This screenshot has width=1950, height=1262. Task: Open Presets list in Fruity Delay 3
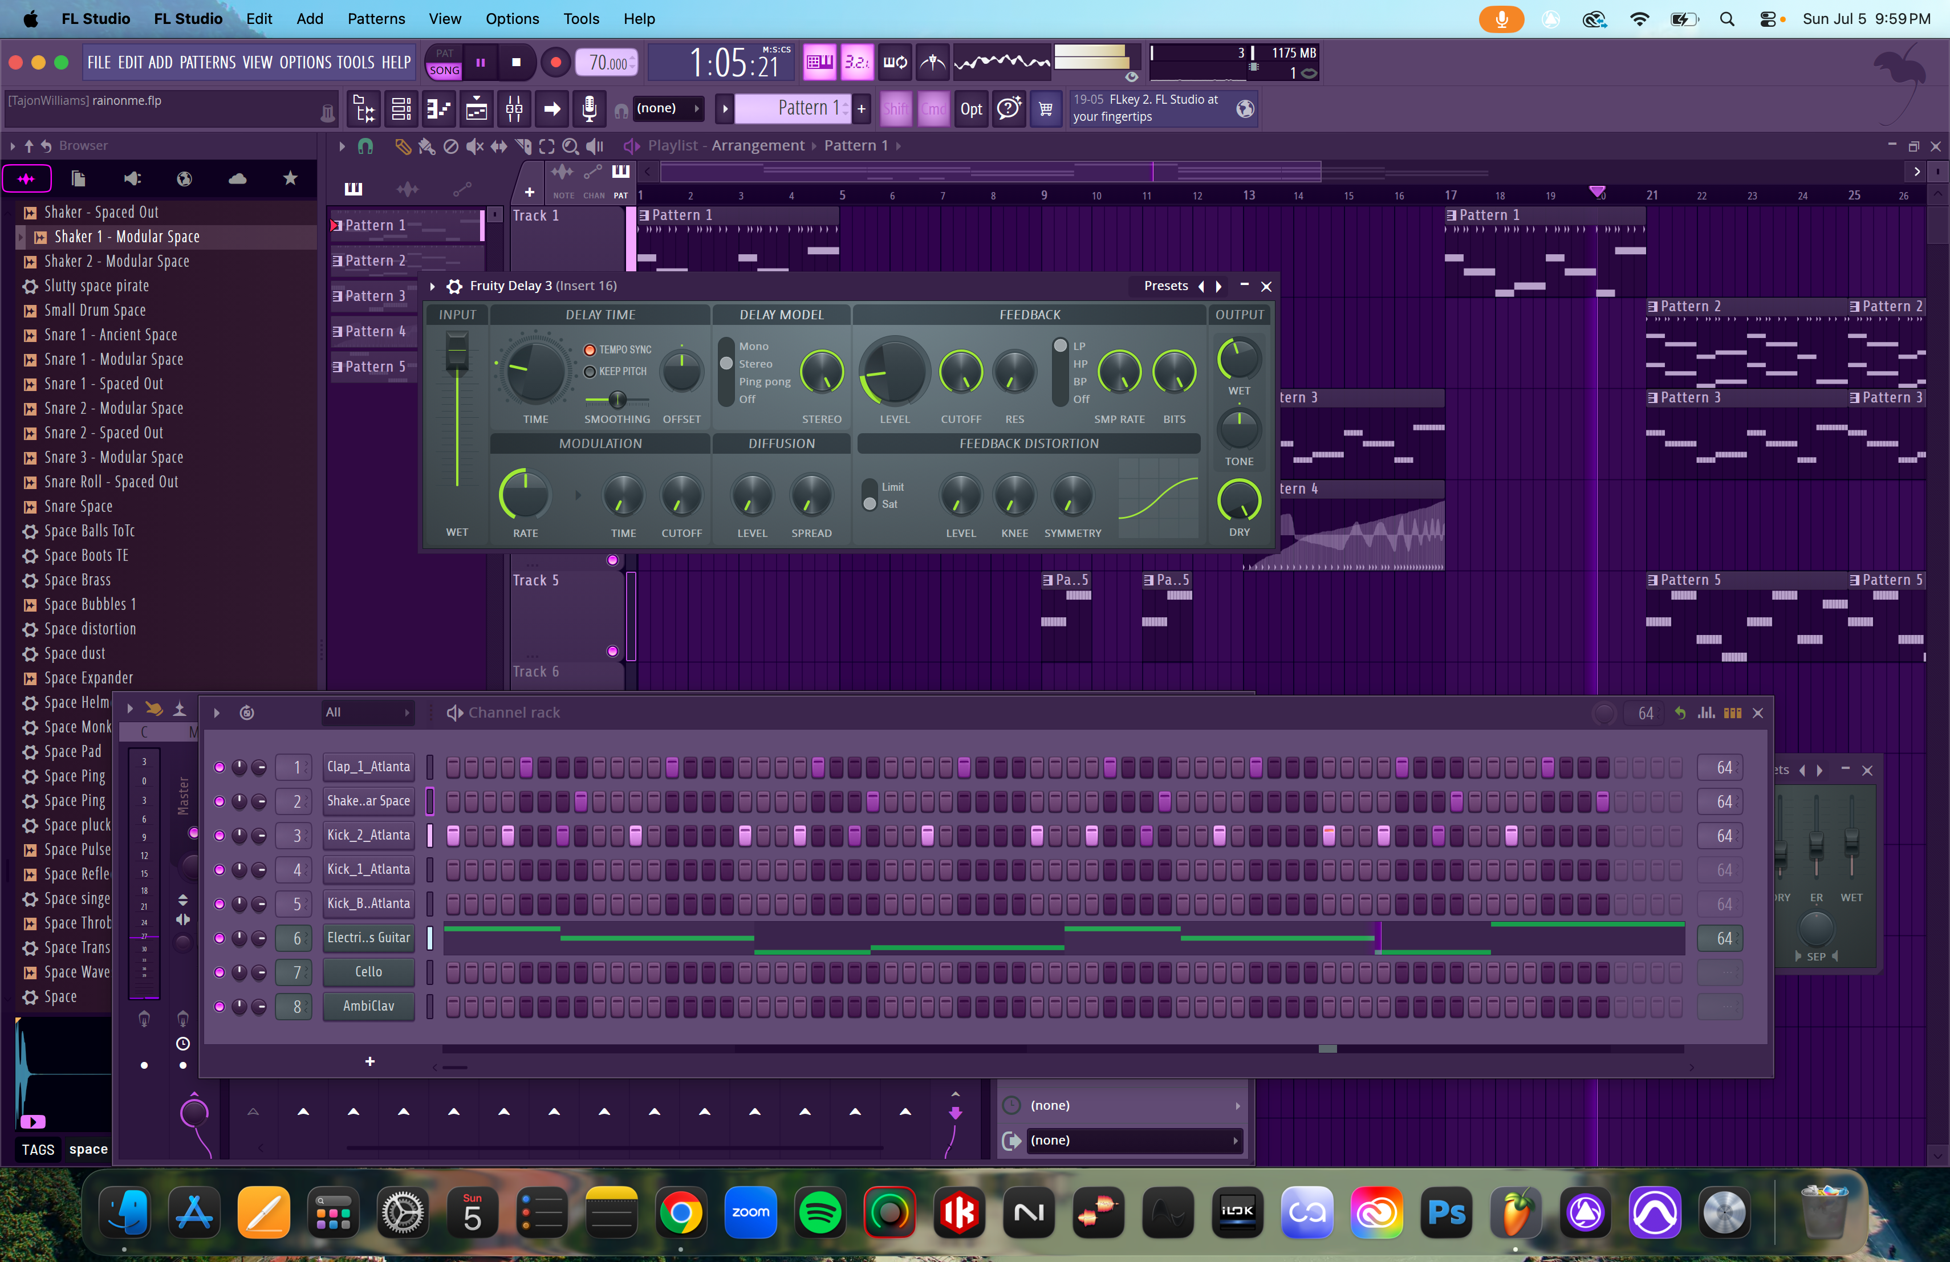click(x=1165, y=286)
